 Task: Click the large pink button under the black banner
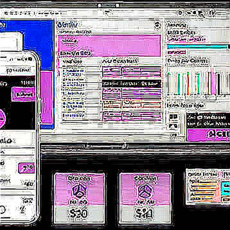[209, 135]
